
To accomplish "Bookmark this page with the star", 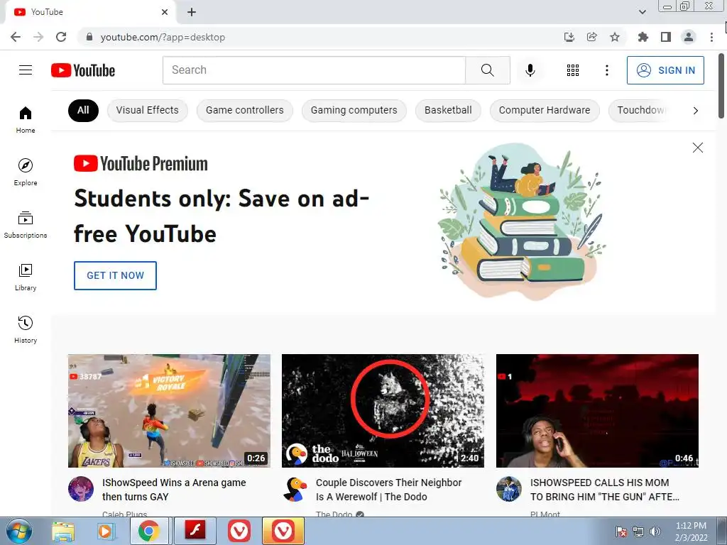I will (x=614, y=37).
